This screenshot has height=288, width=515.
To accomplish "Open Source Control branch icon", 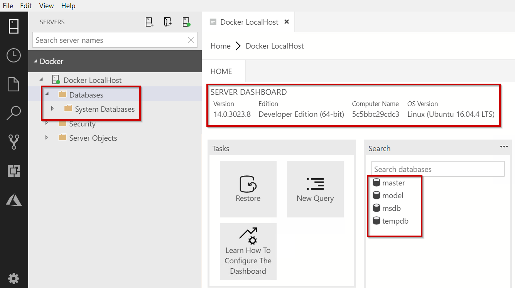I will click(x=14, y=142).
